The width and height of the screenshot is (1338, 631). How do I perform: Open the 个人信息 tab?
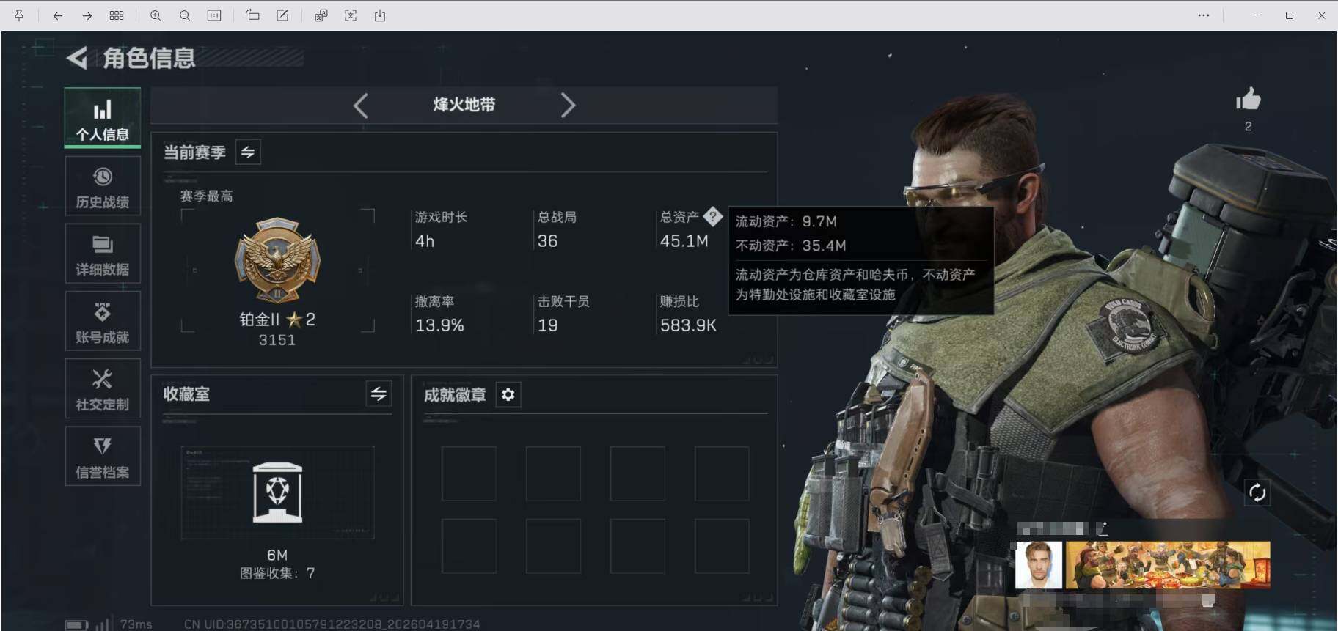pos(103,118)
